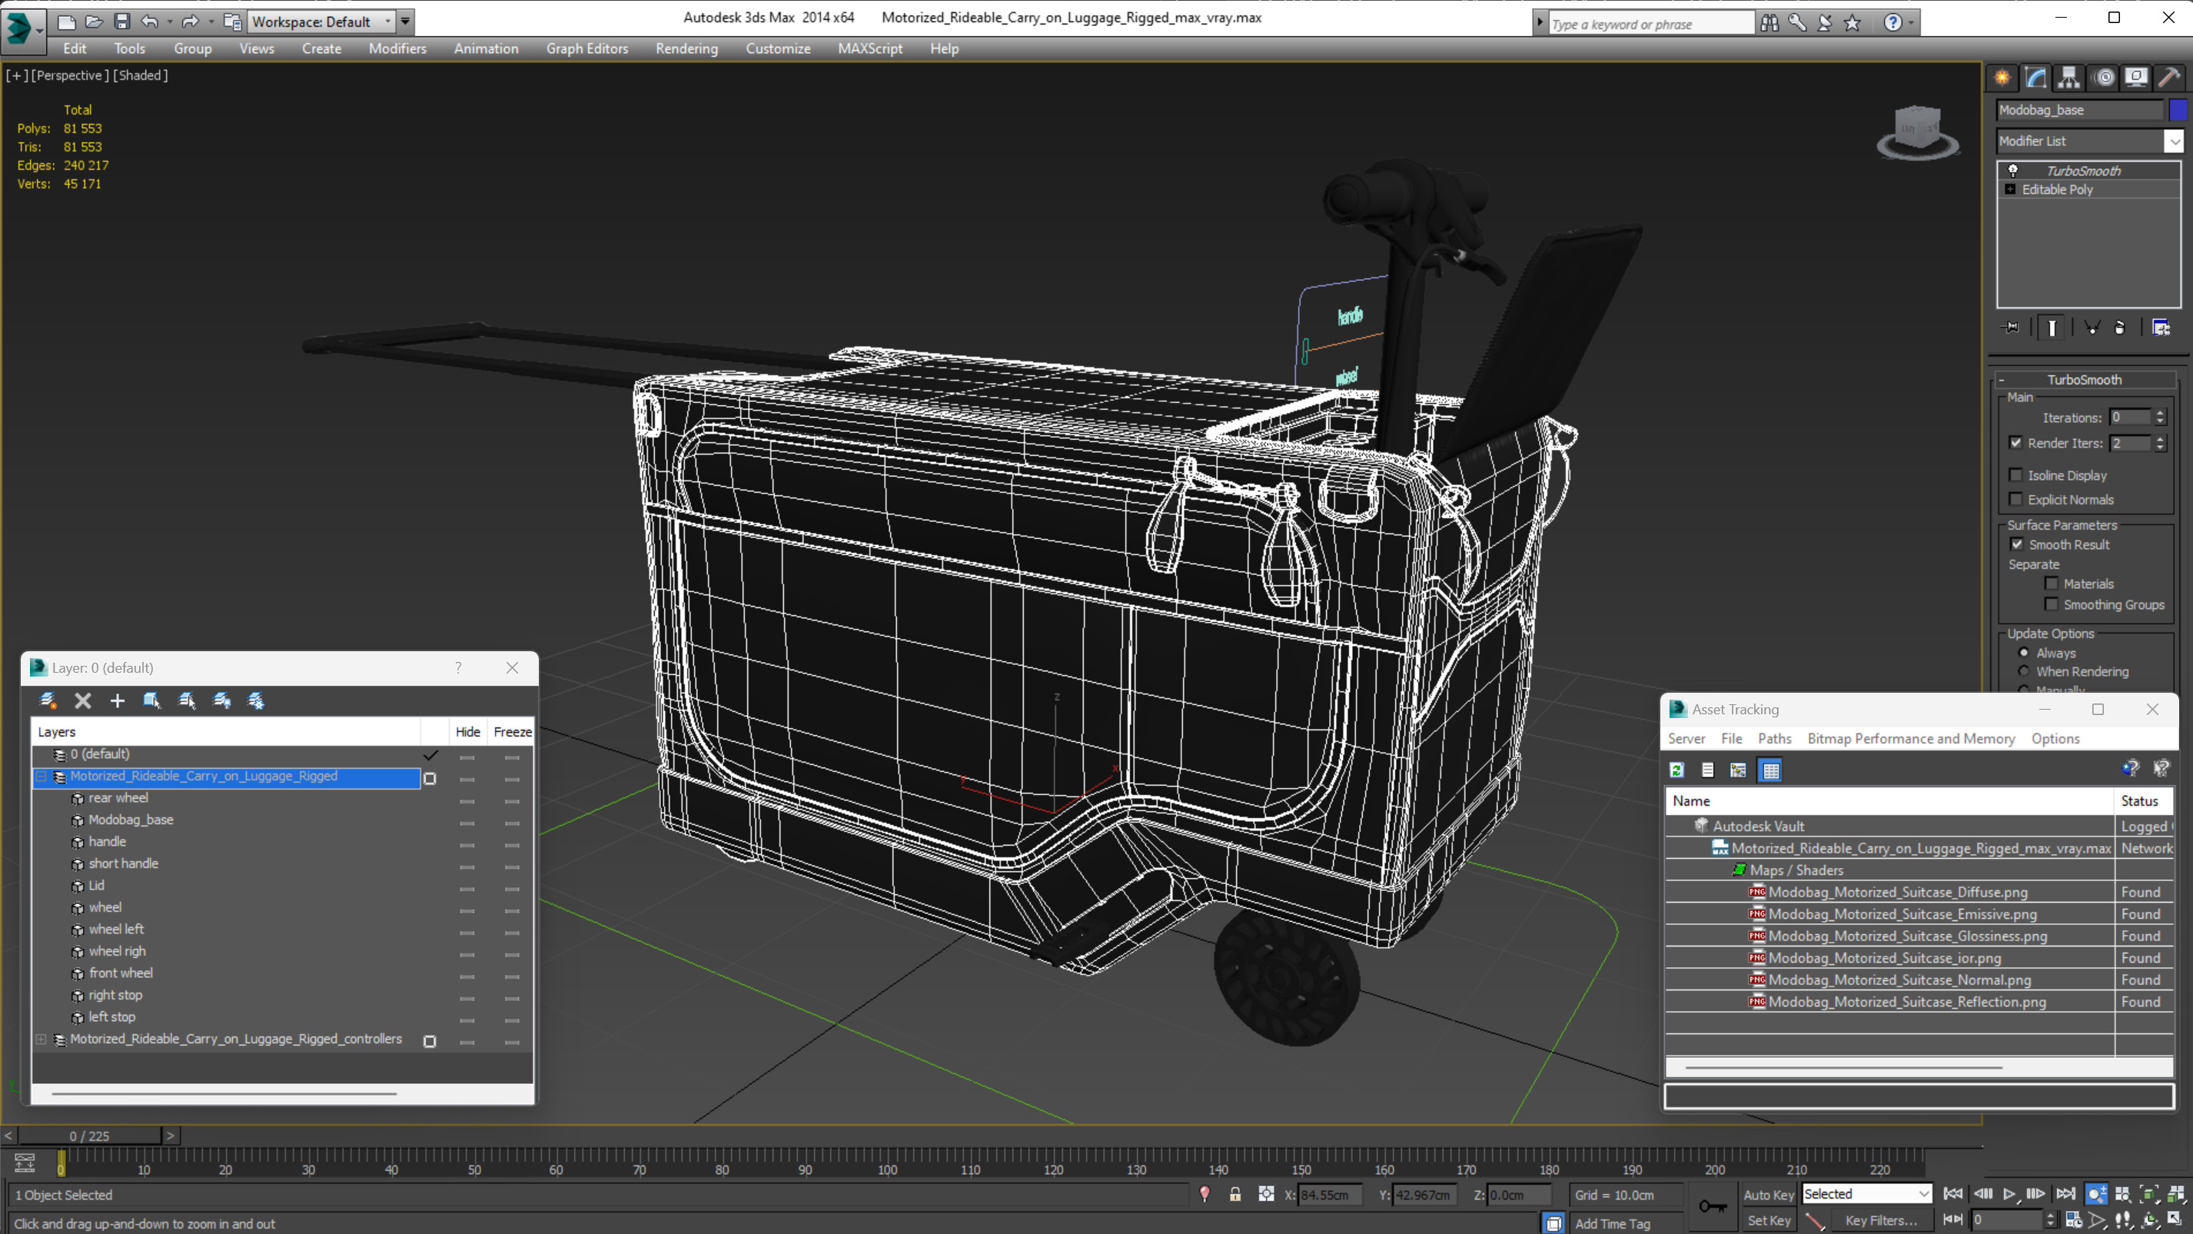
Task: Click the Shaded viewport label
Action: click(140, 75)
